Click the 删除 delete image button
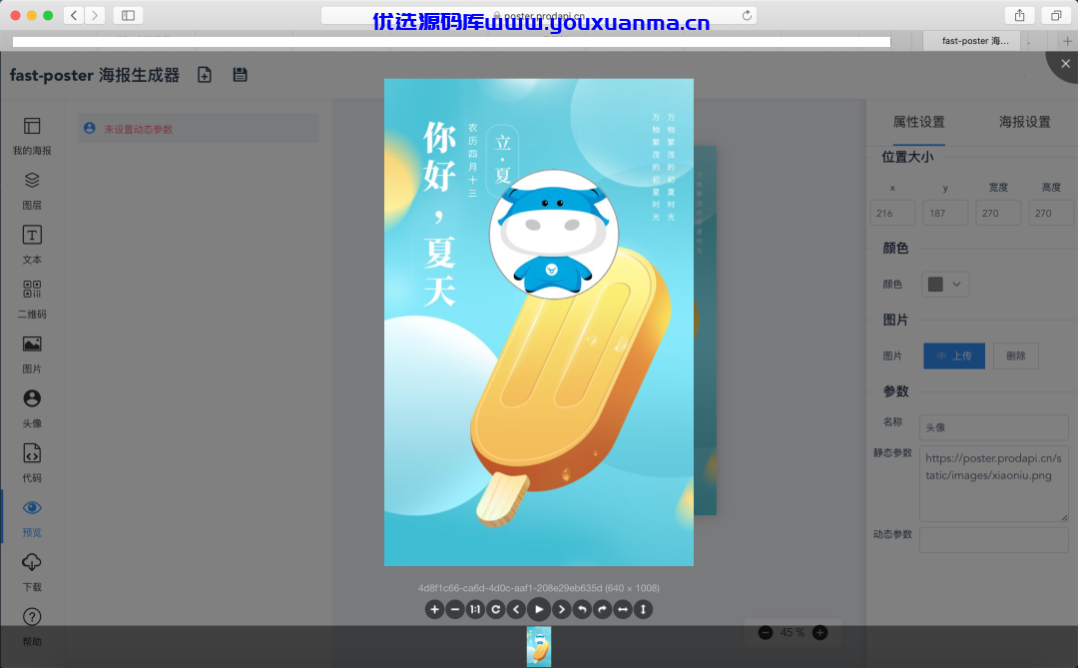 [1015, 355]
